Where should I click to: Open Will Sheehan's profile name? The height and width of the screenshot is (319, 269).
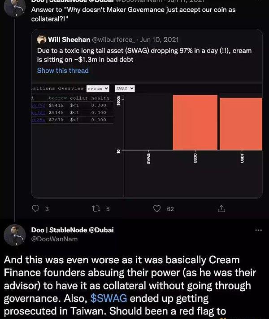click(x=70, y=39)
